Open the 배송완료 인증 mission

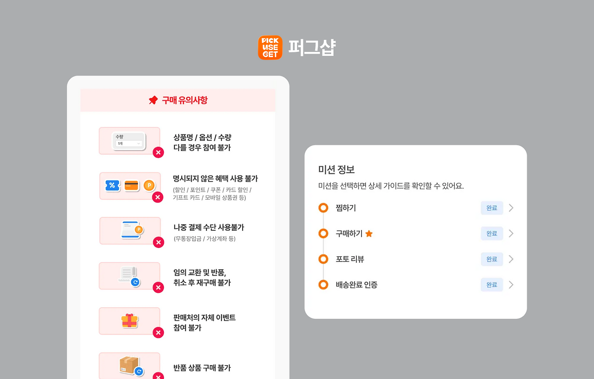[416, 284]
